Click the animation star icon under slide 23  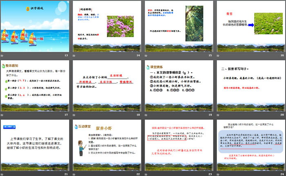[146, 174]
